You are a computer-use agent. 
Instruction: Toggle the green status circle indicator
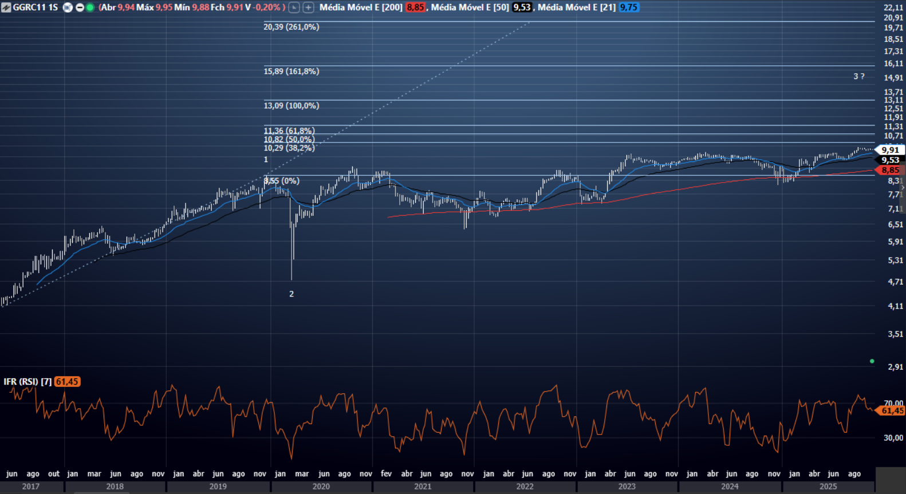(90, 7)
